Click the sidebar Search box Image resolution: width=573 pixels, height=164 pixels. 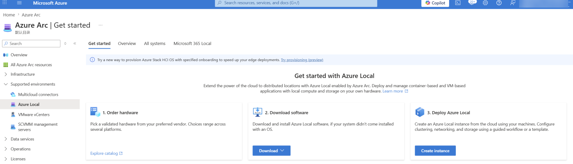click(x=31, y=44)
